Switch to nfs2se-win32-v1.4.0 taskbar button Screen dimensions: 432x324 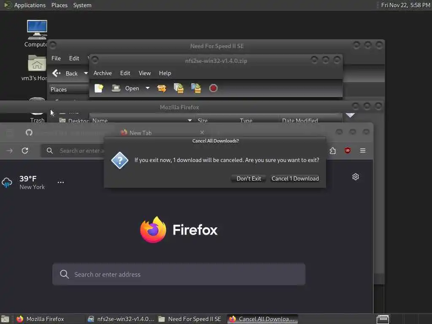point(121,319)
